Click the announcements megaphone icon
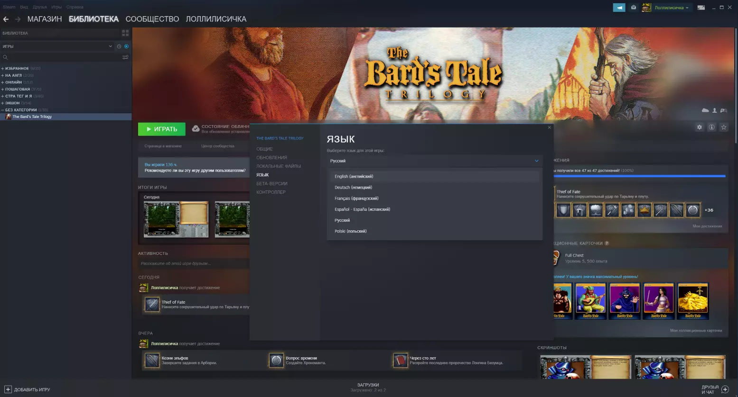 (619, 8)
